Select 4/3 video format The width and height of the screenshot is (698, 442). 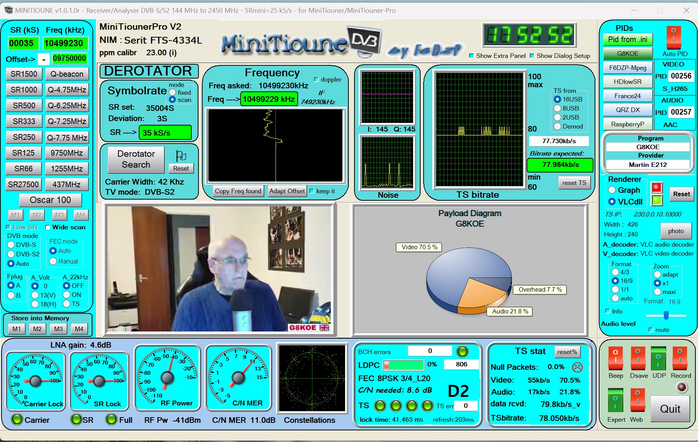tap(615, 272)
